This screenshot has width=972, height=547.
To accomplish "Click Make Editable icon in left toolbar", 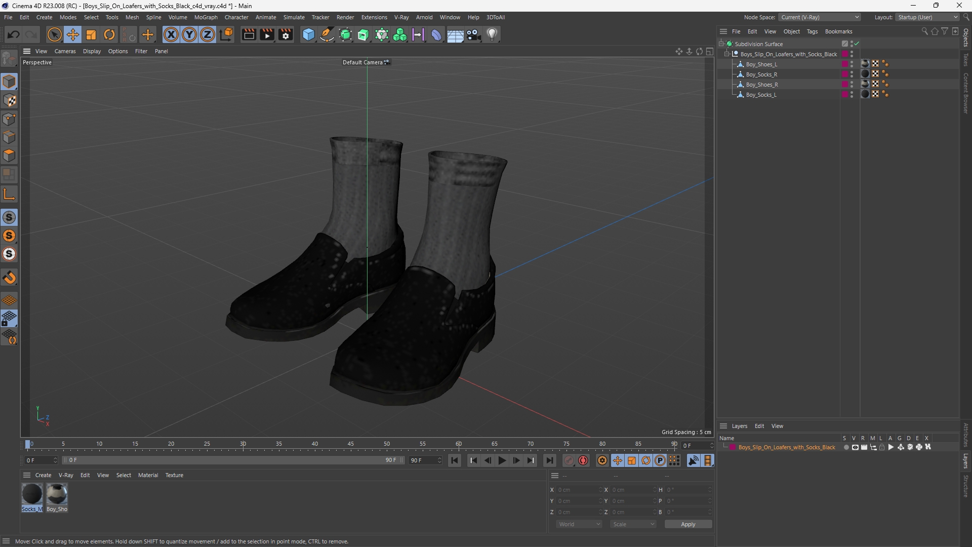I will 9,59.
